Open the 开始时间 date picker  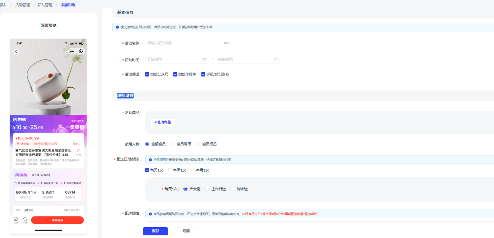click(174, 59)
